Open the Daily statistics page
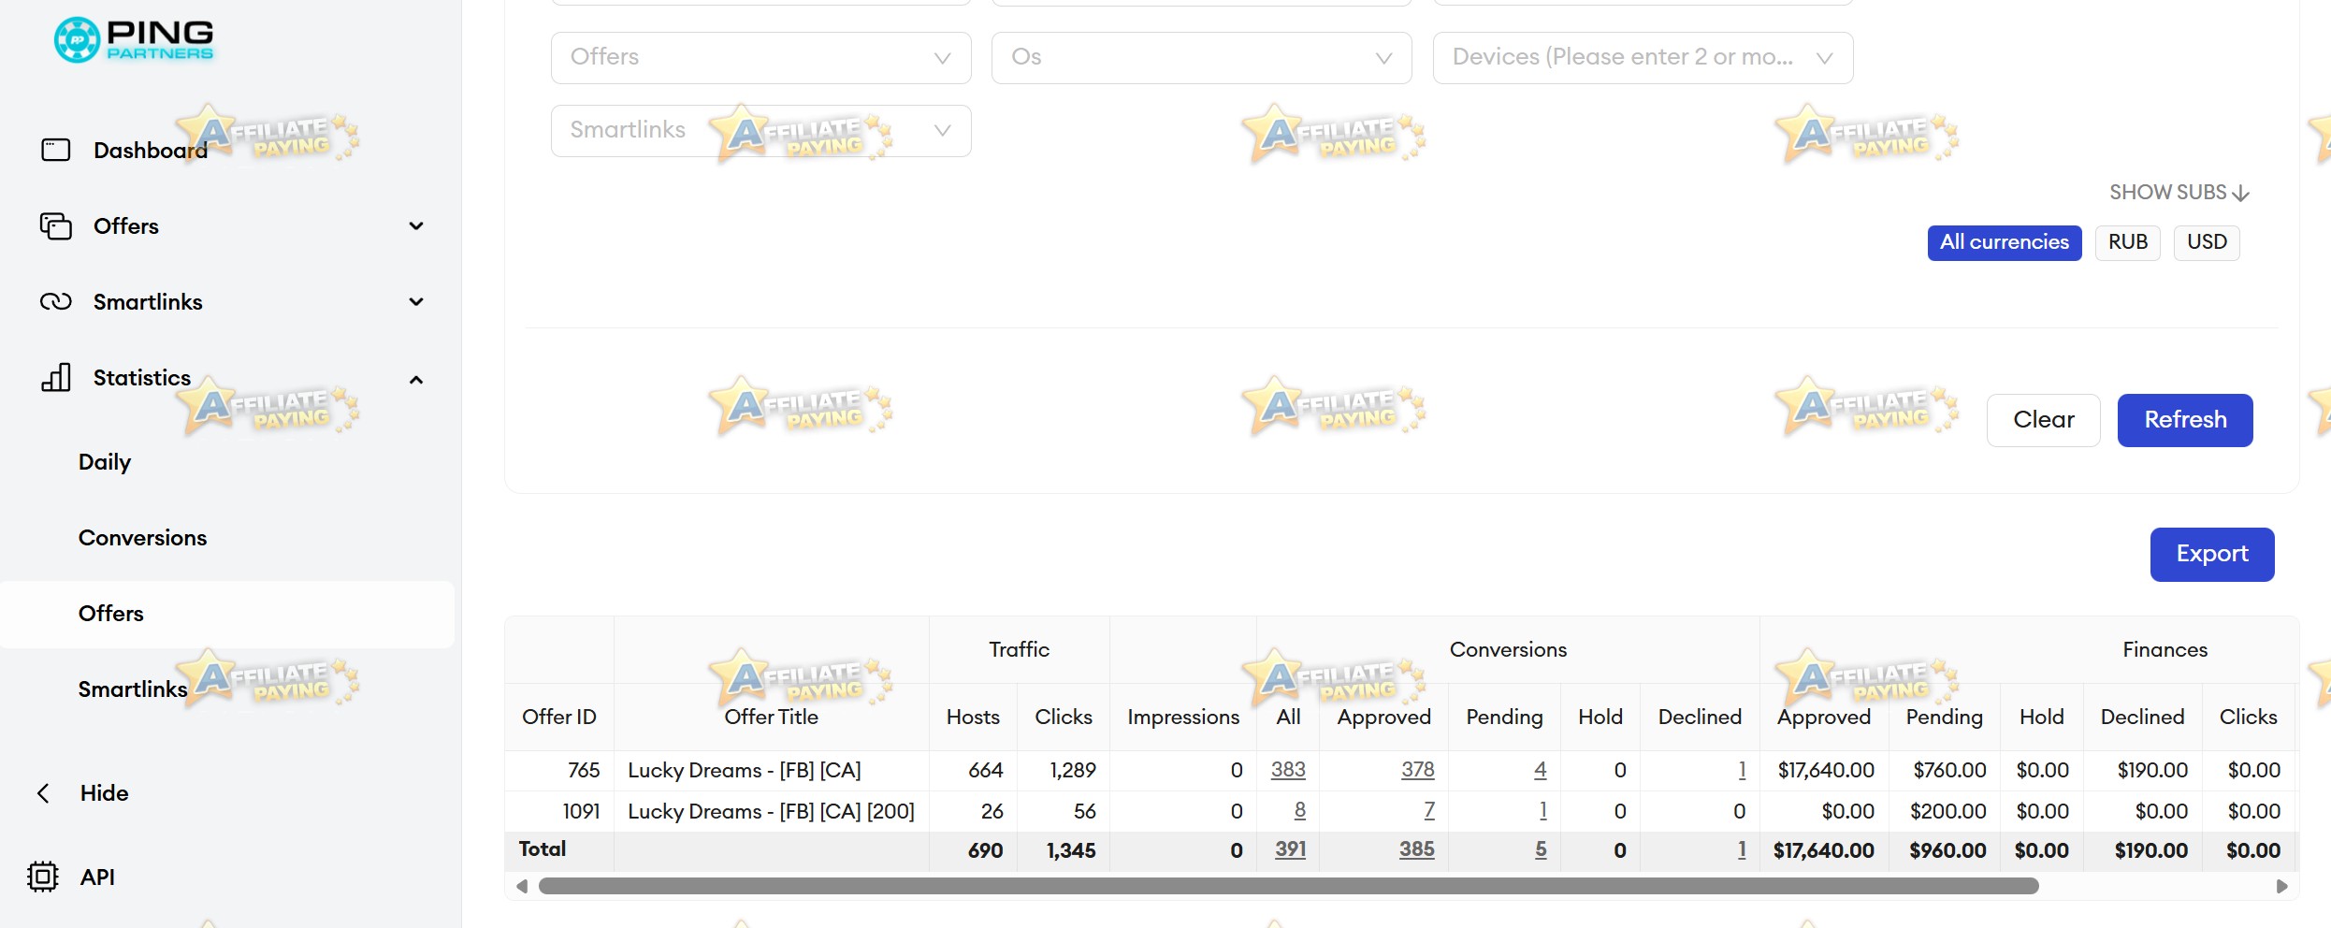 [105, 462]
